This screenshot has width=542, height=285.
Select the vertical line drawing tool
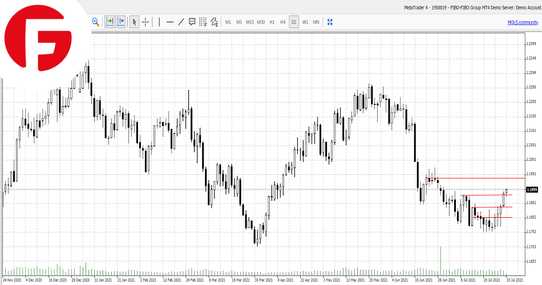coord(159,22)
